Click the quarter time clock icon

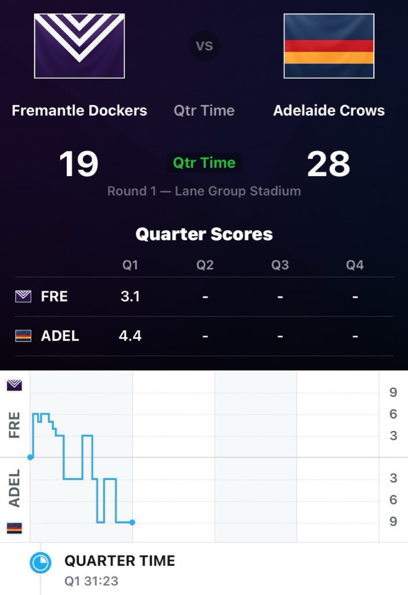click(41, 563)
